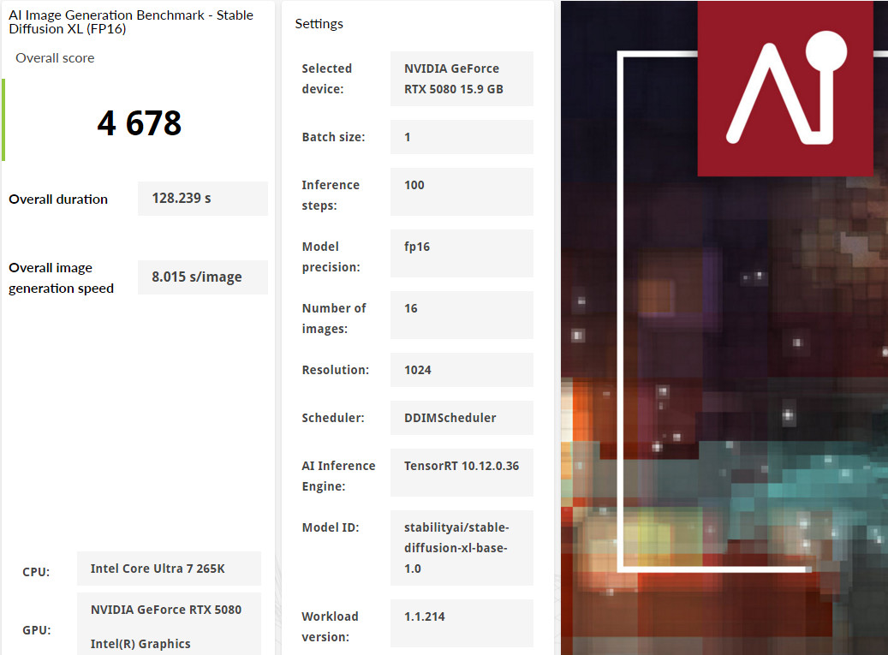Click the "Overall duration" label

58,199
